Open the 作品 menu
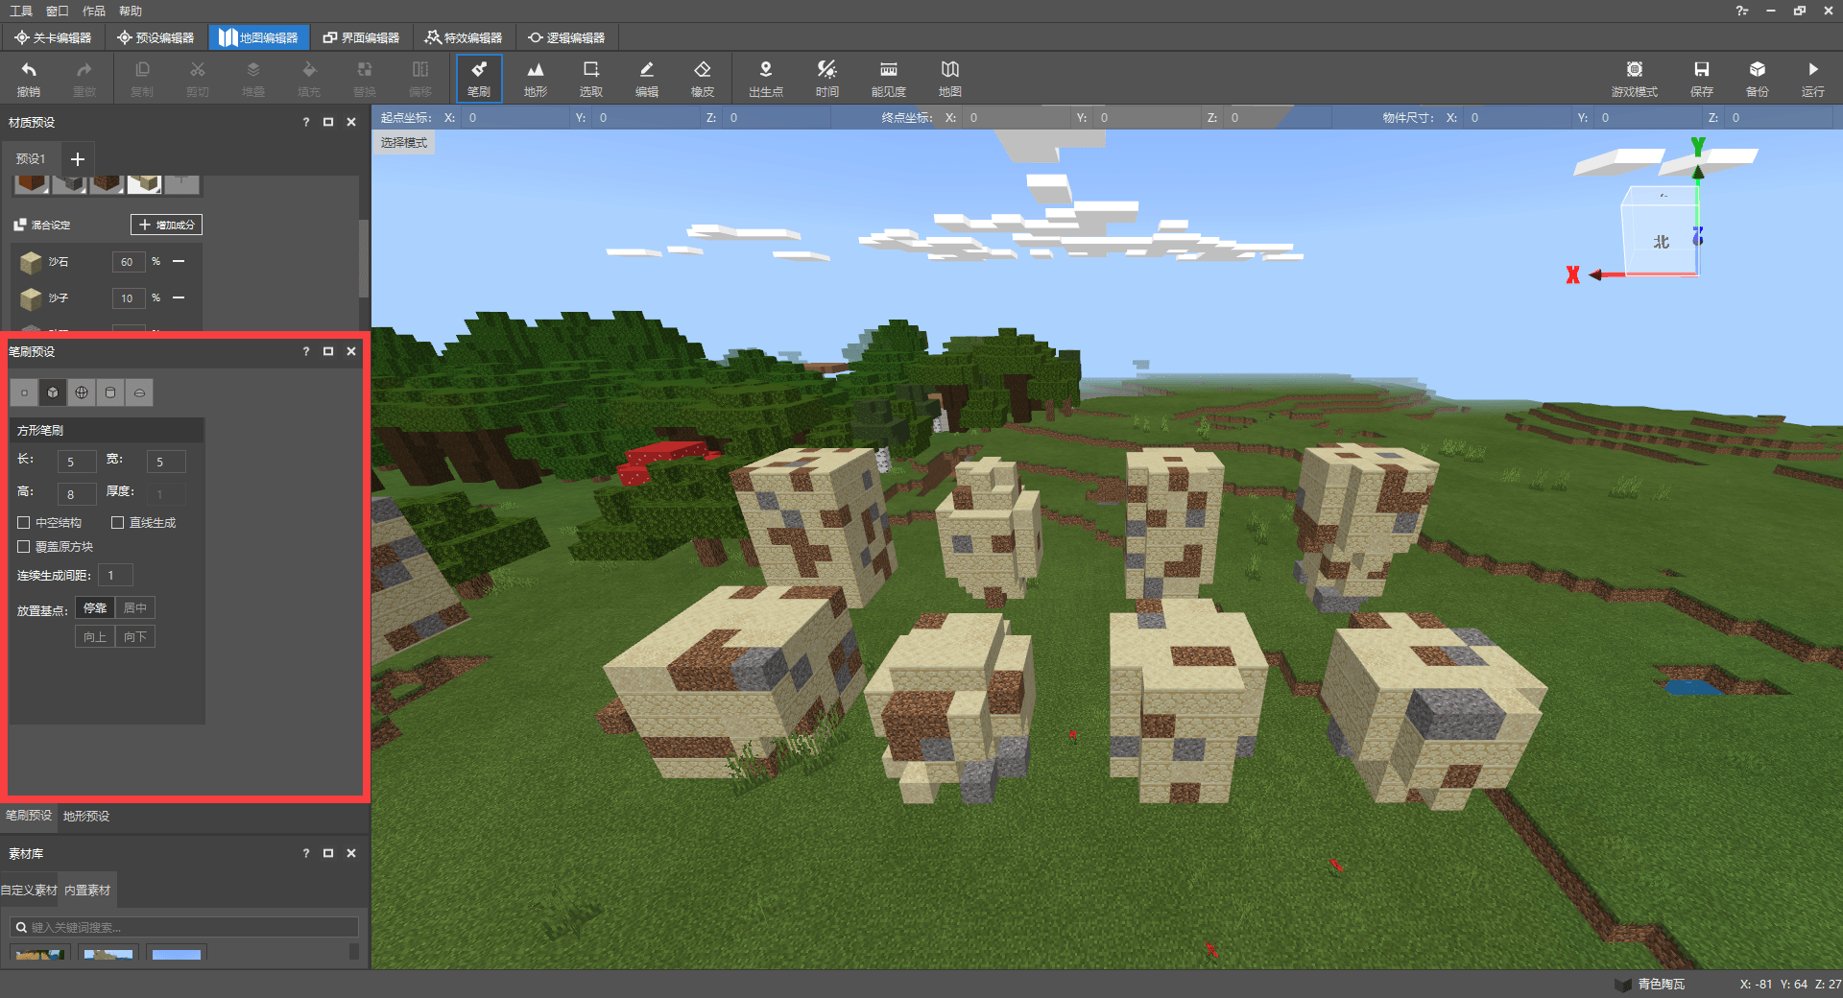Viewport: 1843px width, 998px height. click(x=94, y=11)
